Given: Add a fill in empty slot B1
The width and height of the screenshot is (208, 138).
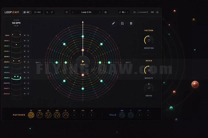Looking at the screenshot, I should (x=148, y=115).
